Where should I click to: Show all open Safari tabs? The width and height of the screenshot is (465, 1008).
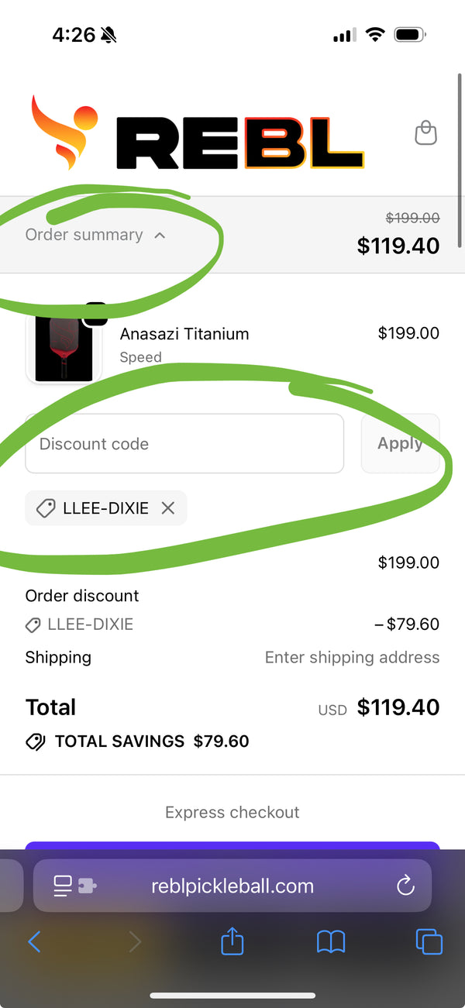tap(429, 941)
